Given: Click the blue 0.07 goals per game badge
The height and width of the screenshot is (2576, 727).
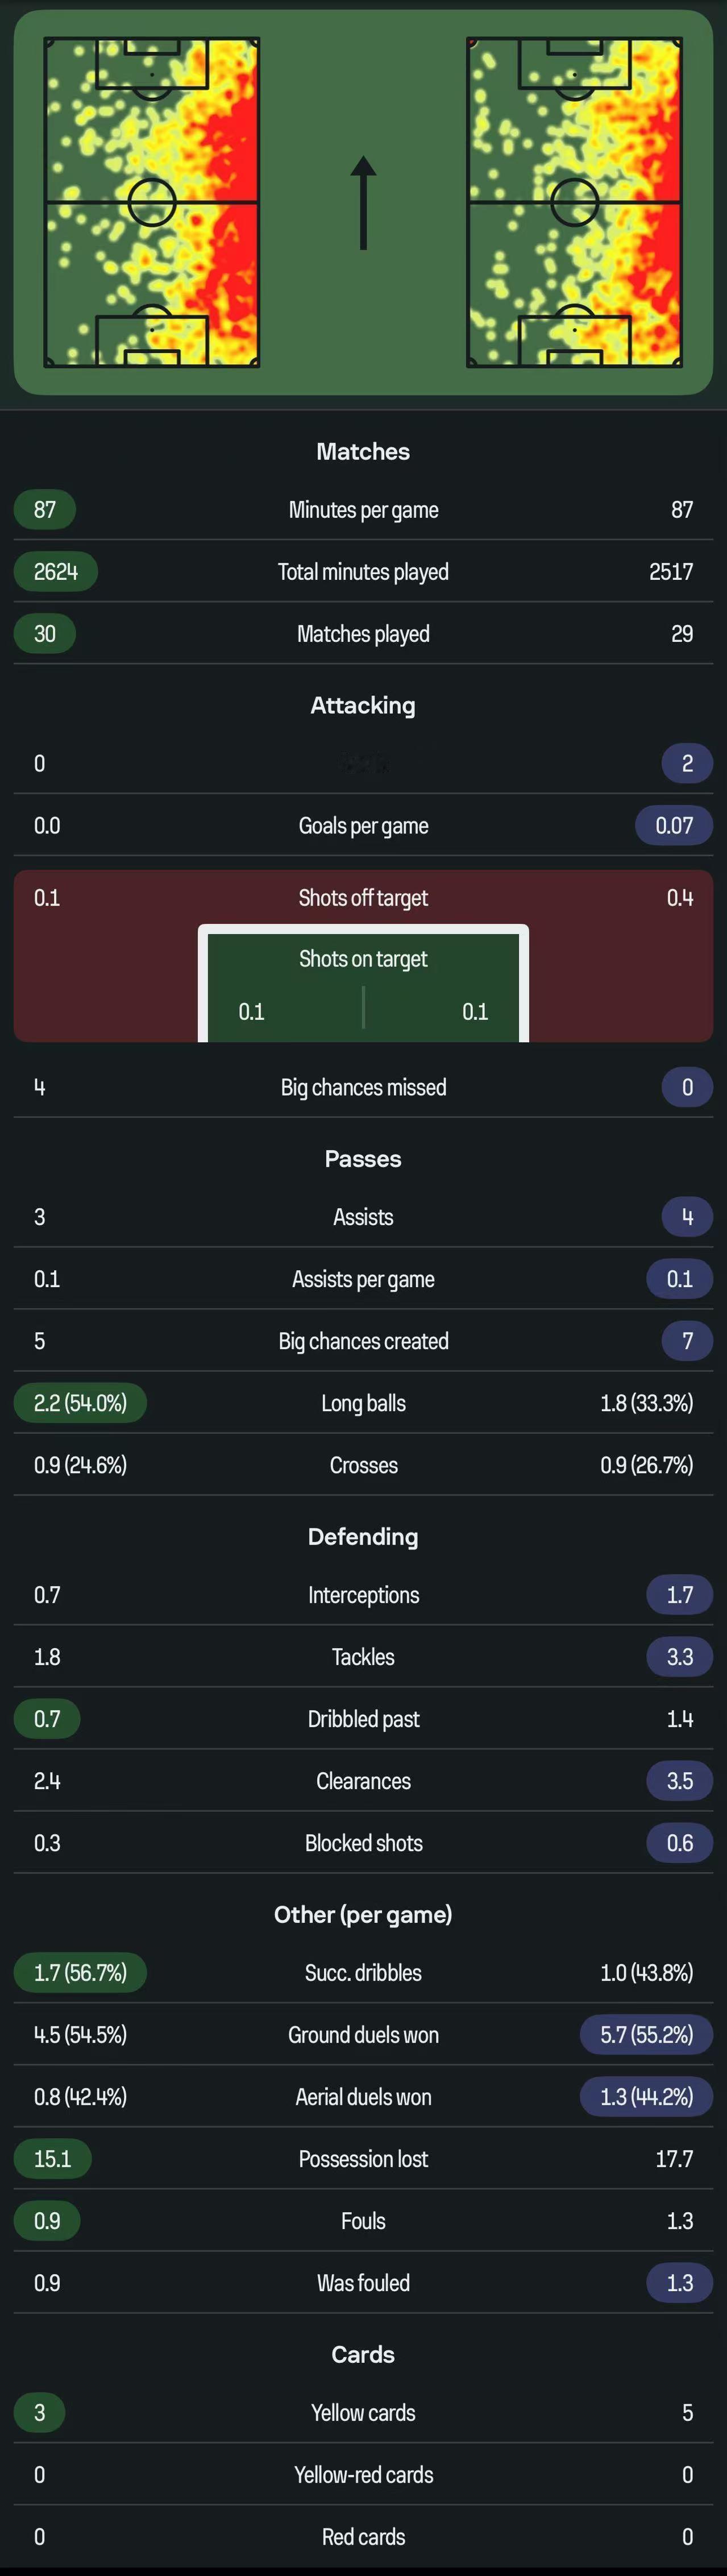Looking at the screenshot, I should pos(674,826).
